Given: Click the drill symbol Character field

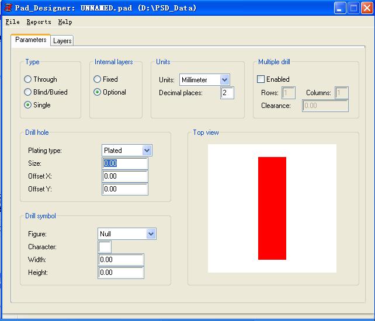Looking at the screenshot, I should coord(105,247).
